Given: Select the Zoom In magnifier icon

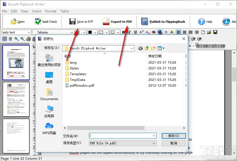Looking at the screenshot, I should [22, 39].
